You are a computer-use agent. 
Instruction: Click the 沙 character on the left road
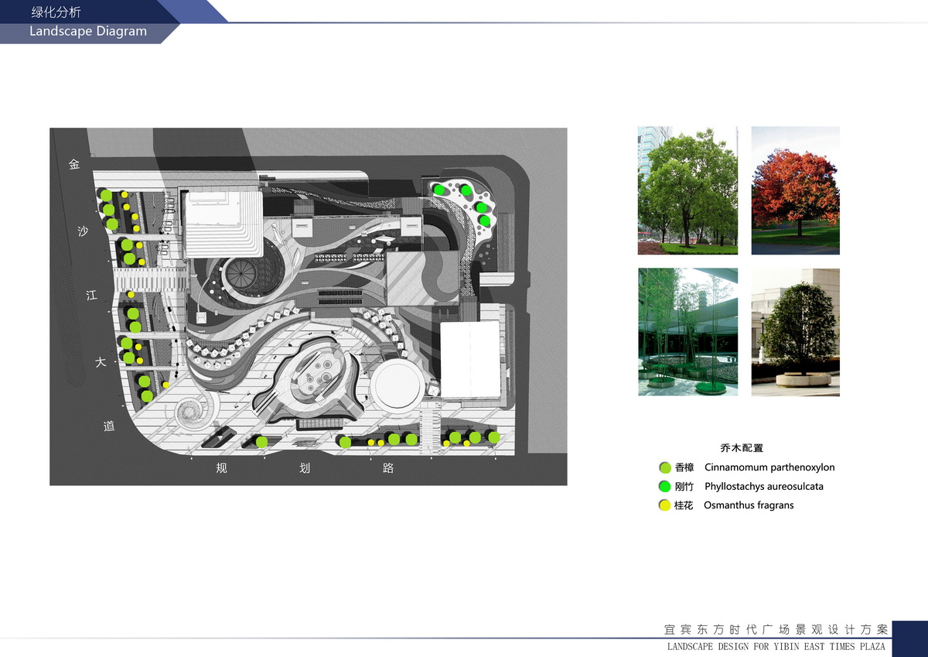(84, 231)
